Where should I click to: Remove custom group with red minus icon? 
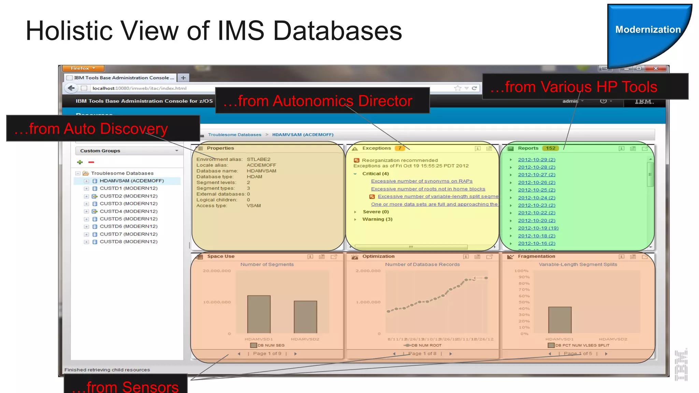[91, 162]
